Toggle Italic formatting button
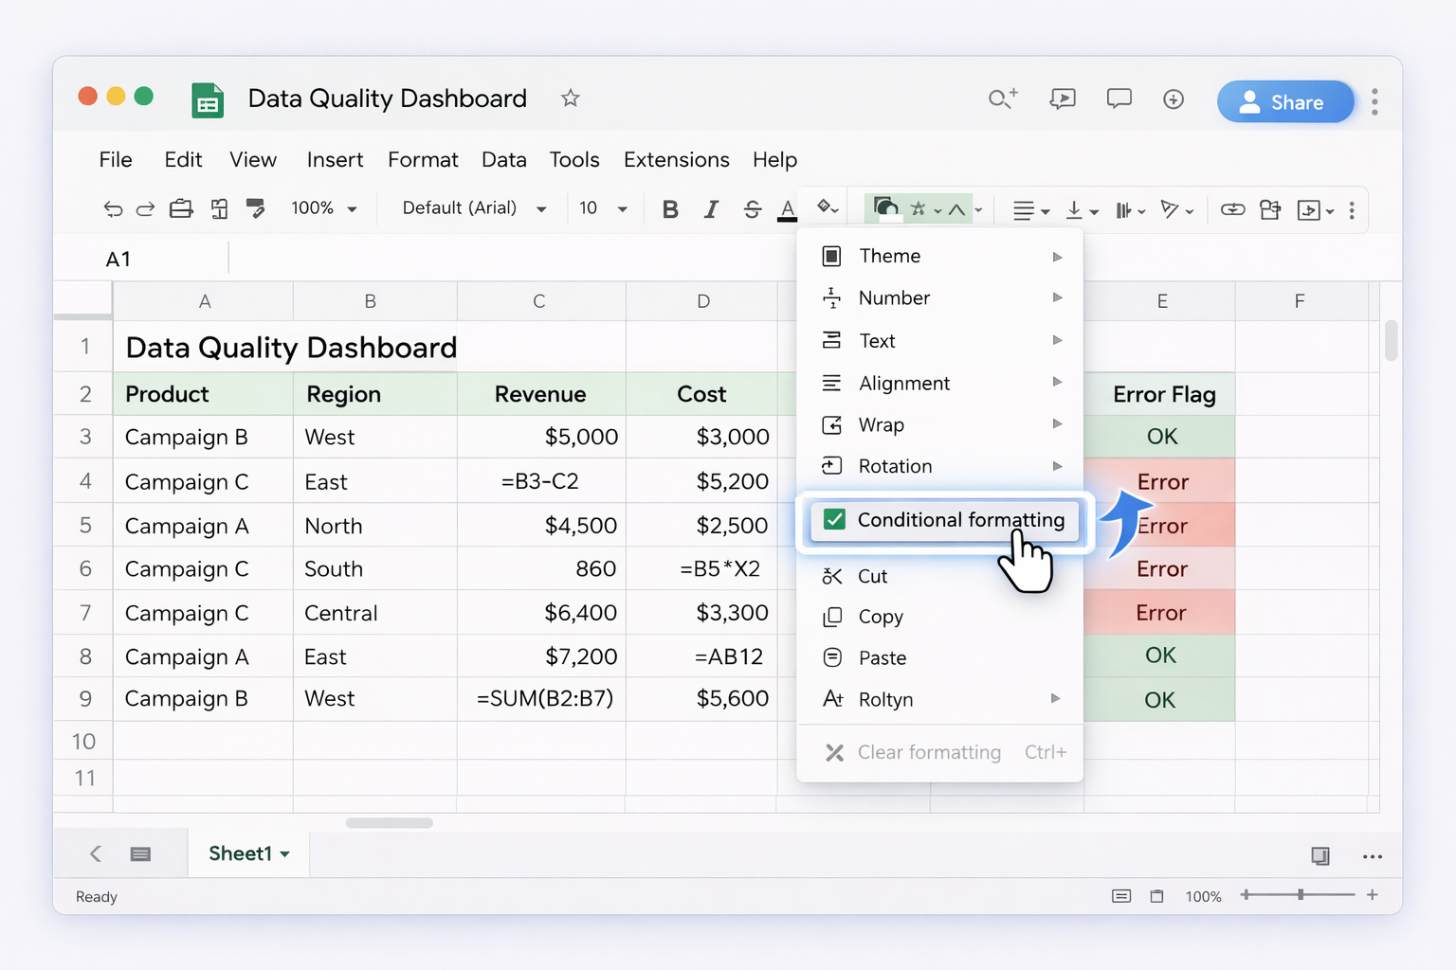 click(x=711, y=209)
